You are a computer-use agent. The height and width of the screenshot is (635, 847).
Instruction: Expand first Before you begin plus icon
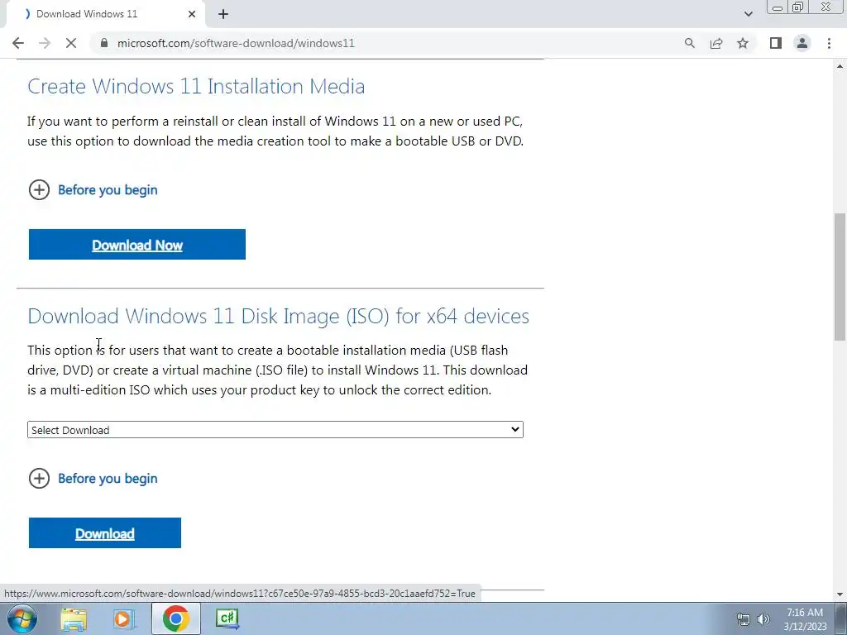[39, 190]
